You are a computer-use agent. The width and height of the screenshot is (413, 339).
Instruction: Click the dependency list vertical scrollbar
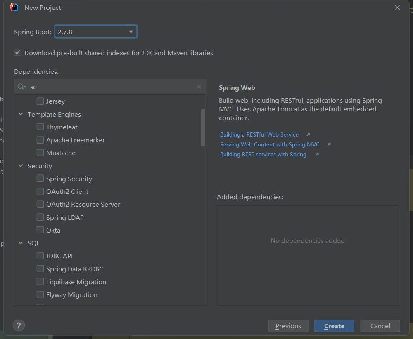(203, 128)
